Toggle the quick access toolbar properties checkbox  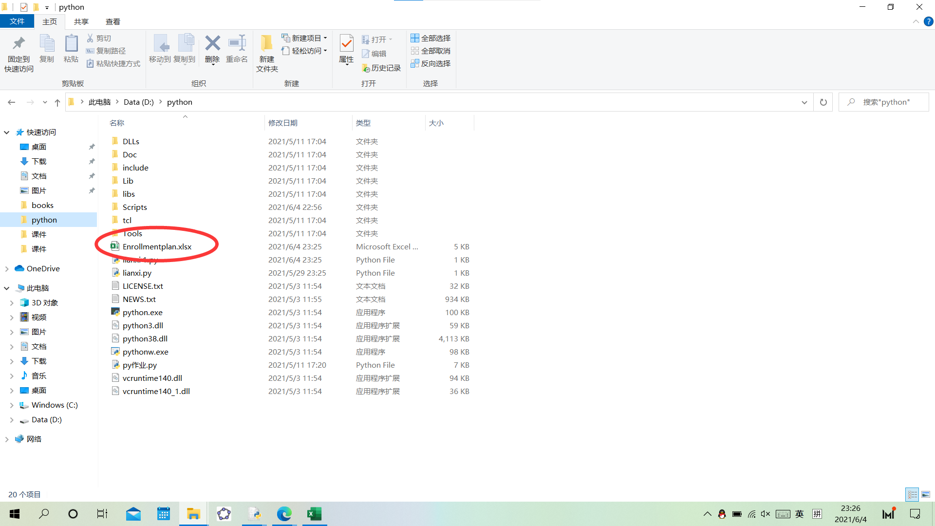coord(24,7)
